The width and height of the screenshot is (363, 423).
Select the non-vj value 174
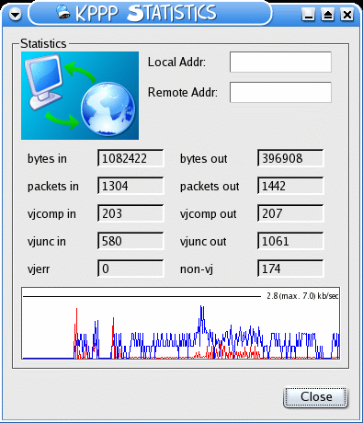tap(290, 269)
